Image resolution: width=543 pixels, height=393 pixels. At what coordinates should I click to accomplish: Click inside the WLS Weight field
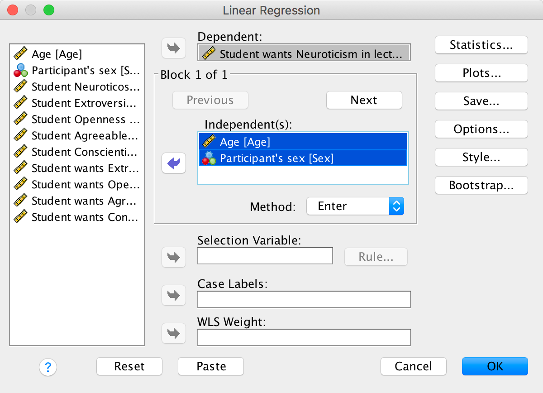coord(304,337)
